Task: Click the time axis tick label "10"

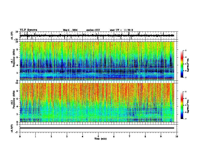Action: (x=177, y=136)
